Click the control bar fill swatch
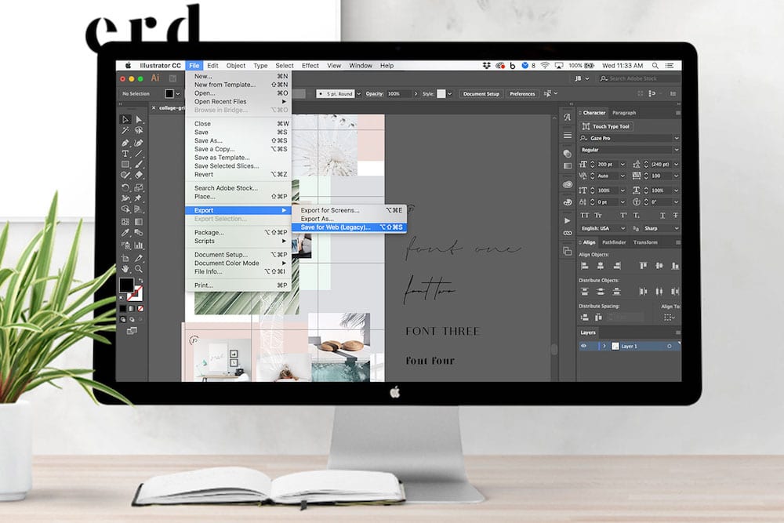784x523 pixels. click(x=169, y=93)
